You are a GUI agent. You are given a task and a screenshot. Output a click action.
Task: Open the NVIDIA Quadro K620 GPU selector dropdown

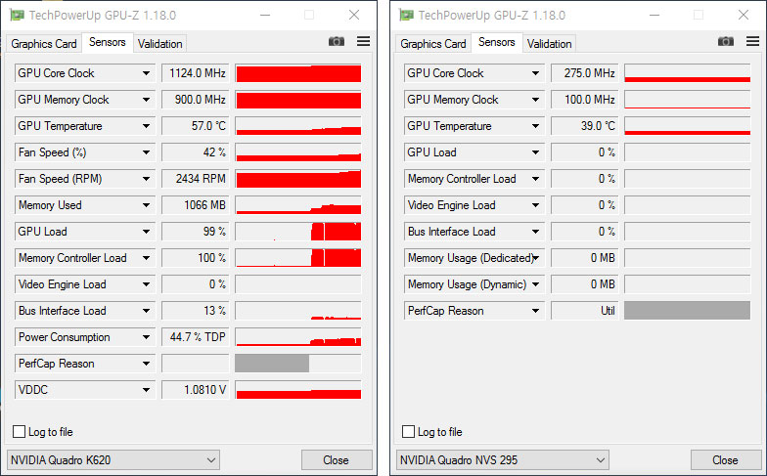113,459
